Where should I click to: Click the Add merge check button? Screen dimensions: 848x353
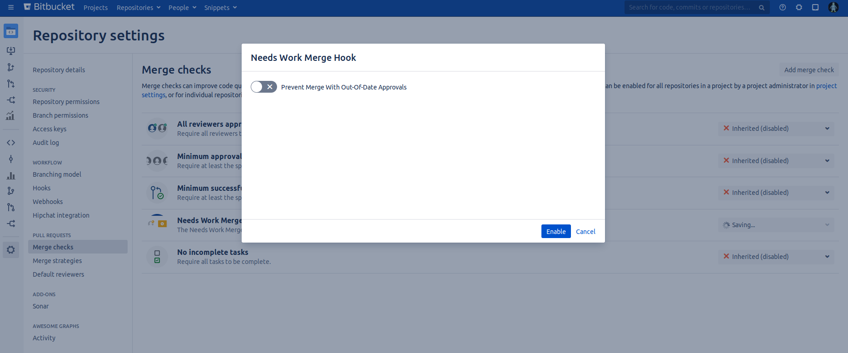pos(809,70)
